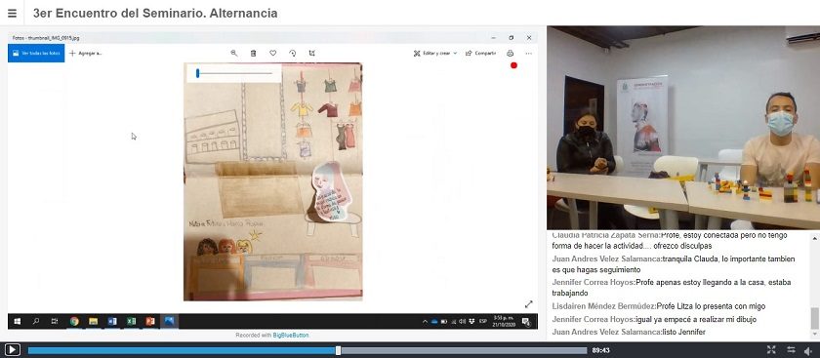The height and width of the screenshot is (358, 820).
Task: Click the '89:43' playback time
Action: 601,350
